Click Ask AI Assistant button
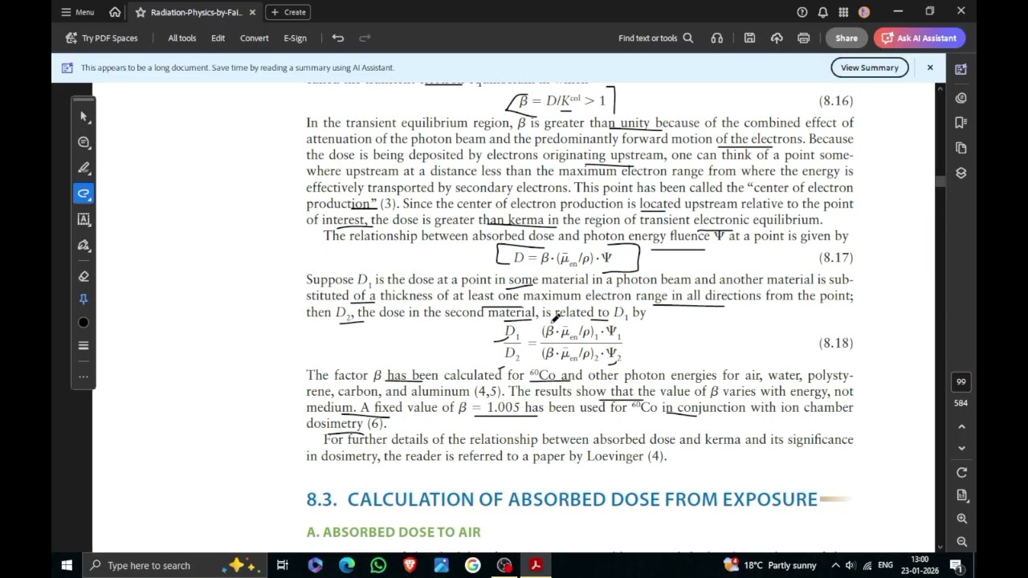This screenshot has height=578, width=1028. (x=920, y=38)
